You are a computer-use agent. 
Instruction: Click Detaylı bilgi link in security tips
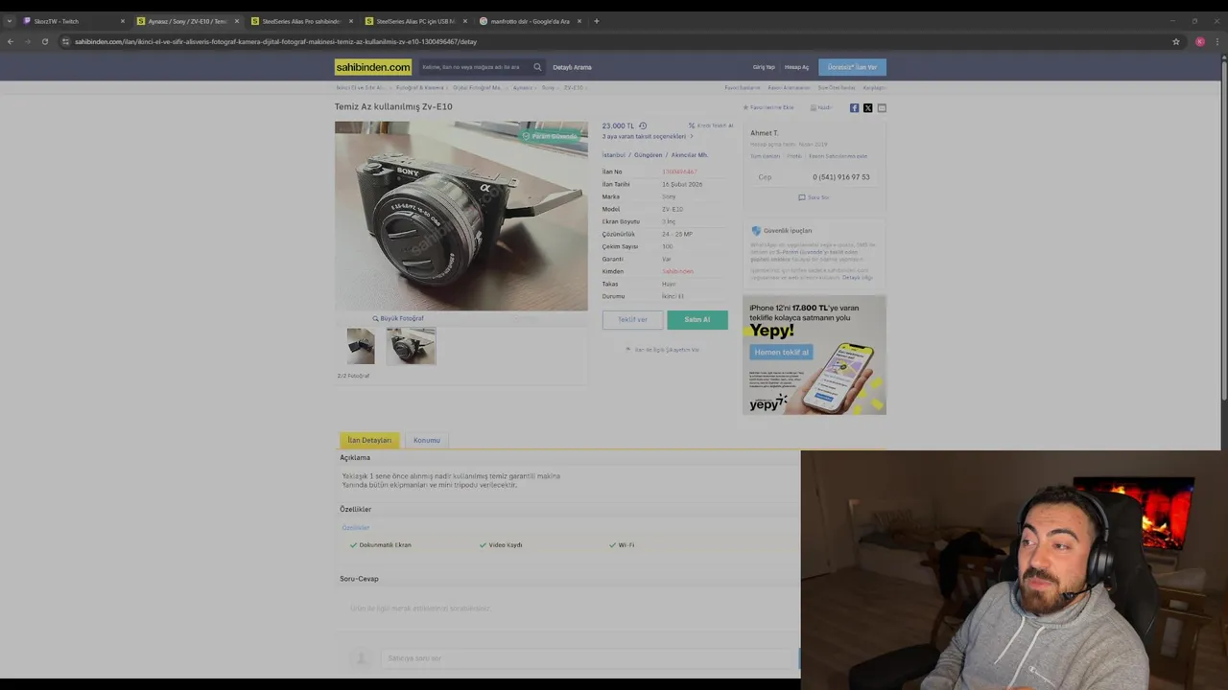pos(858,278)
